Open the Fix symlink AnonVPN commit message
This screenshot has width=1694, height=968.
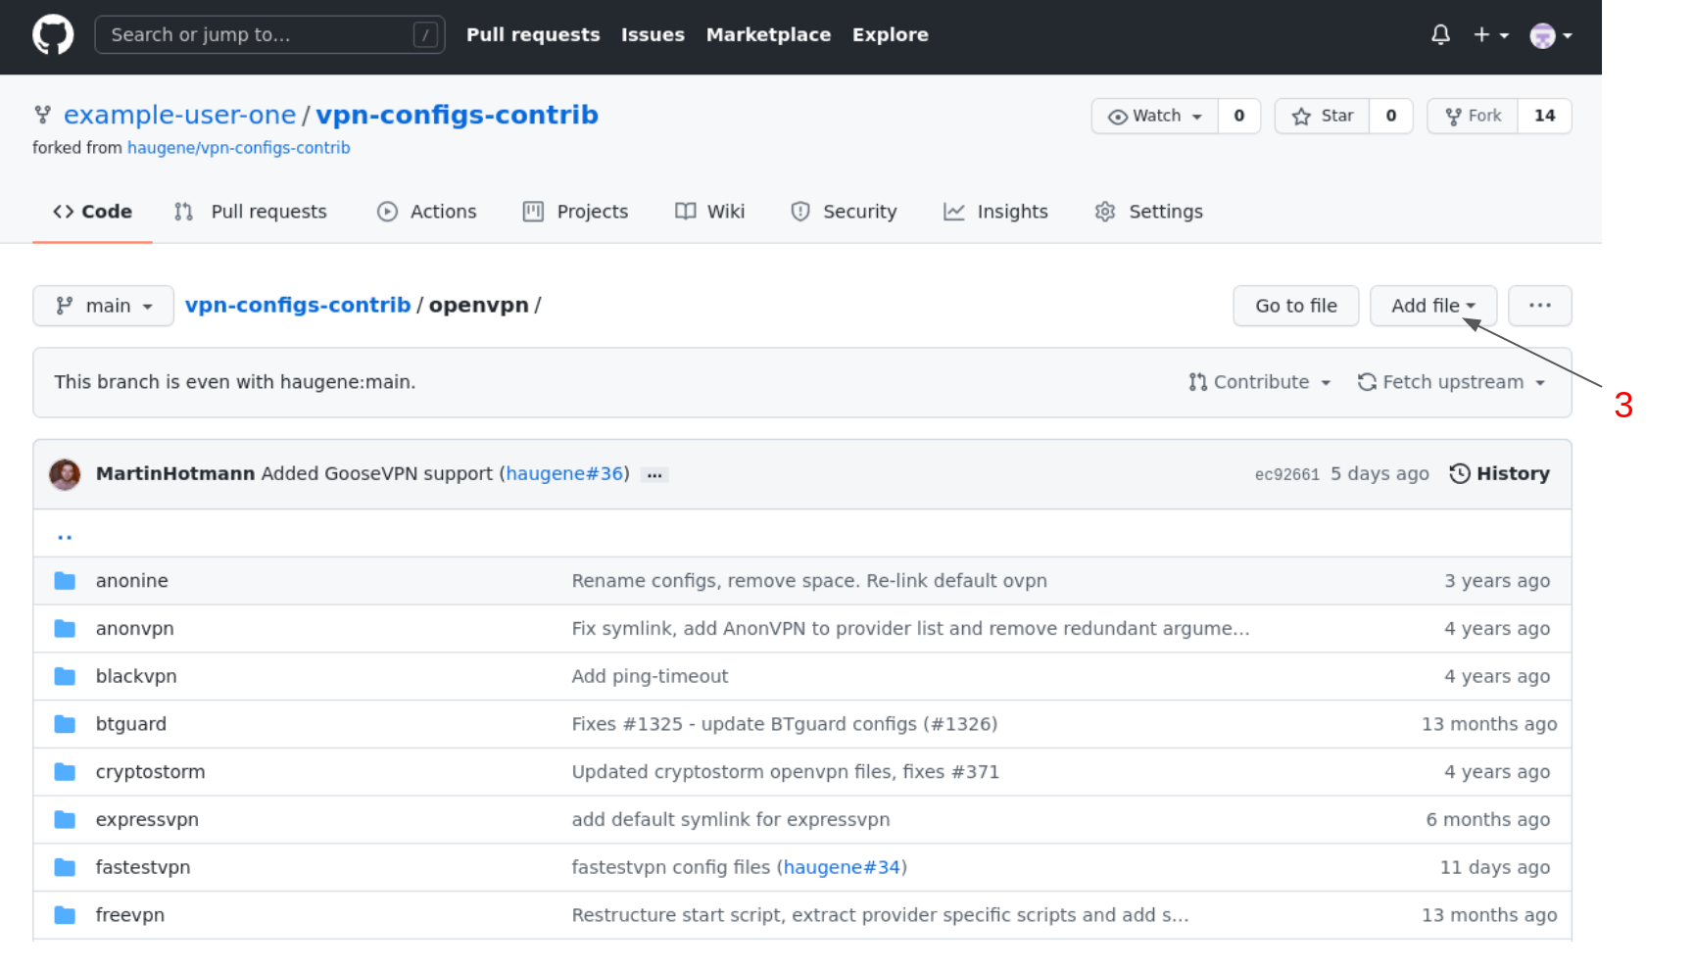click(911, 629)
